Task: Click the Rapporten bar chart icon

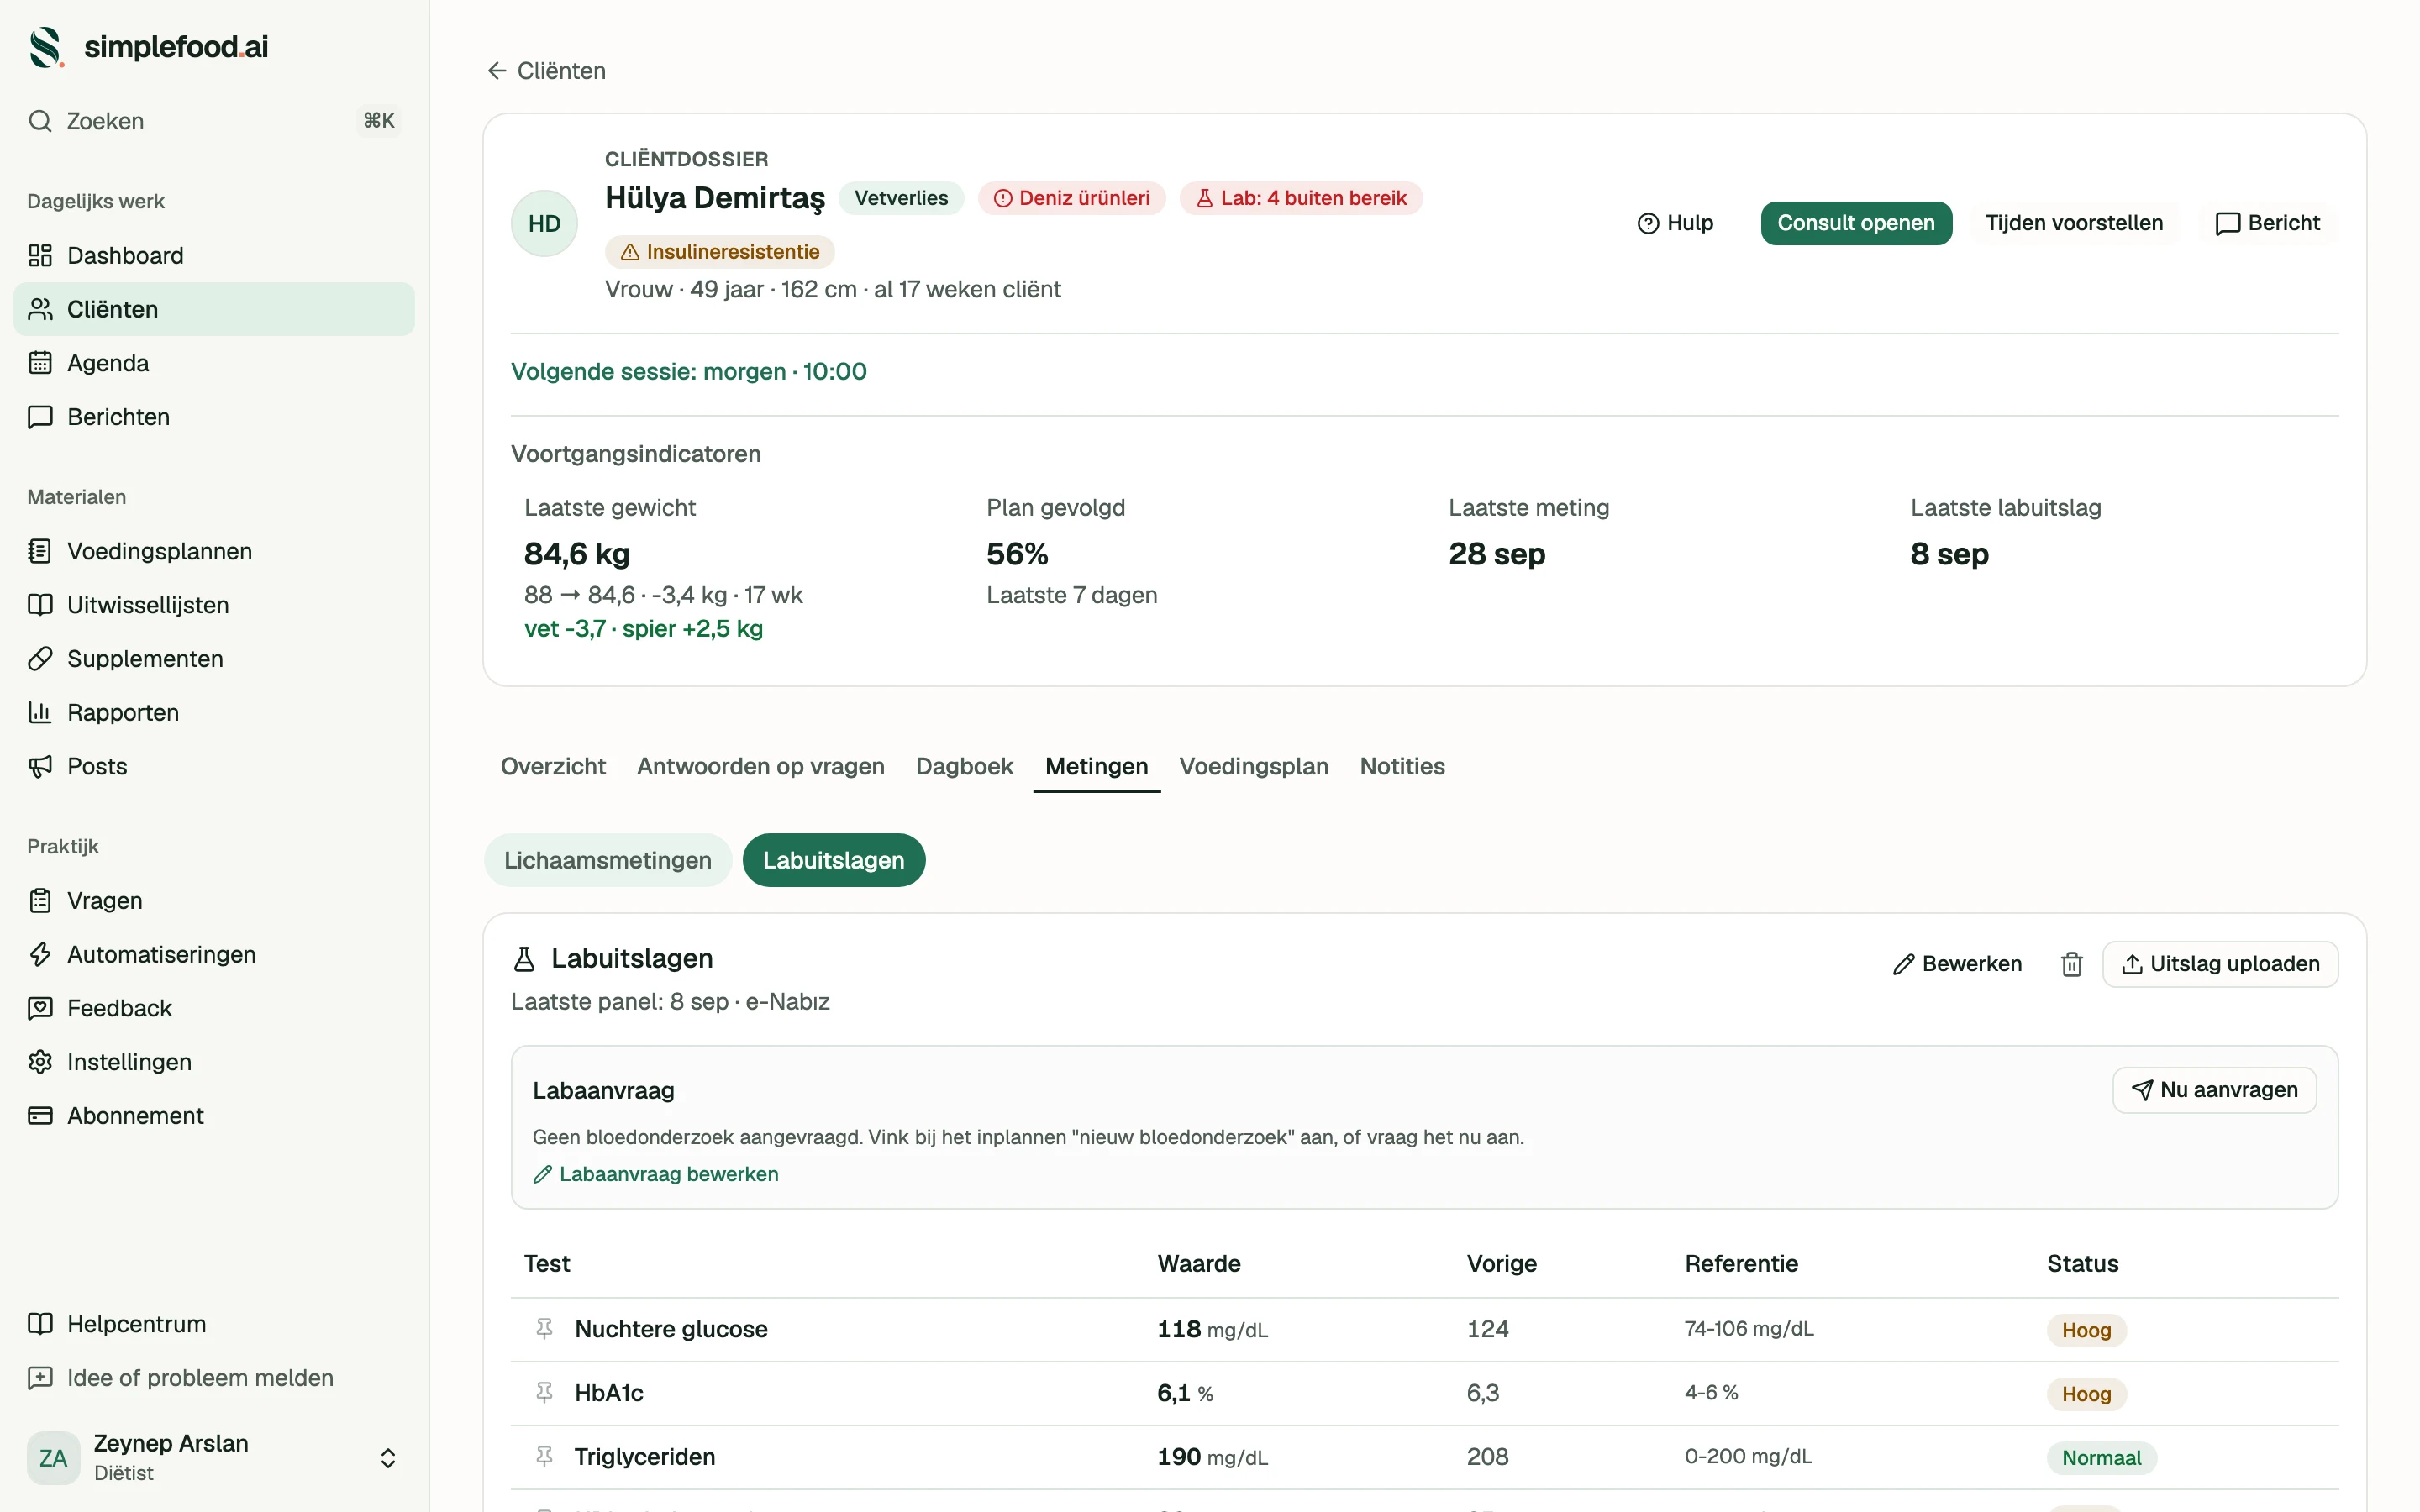Action: 40,712
